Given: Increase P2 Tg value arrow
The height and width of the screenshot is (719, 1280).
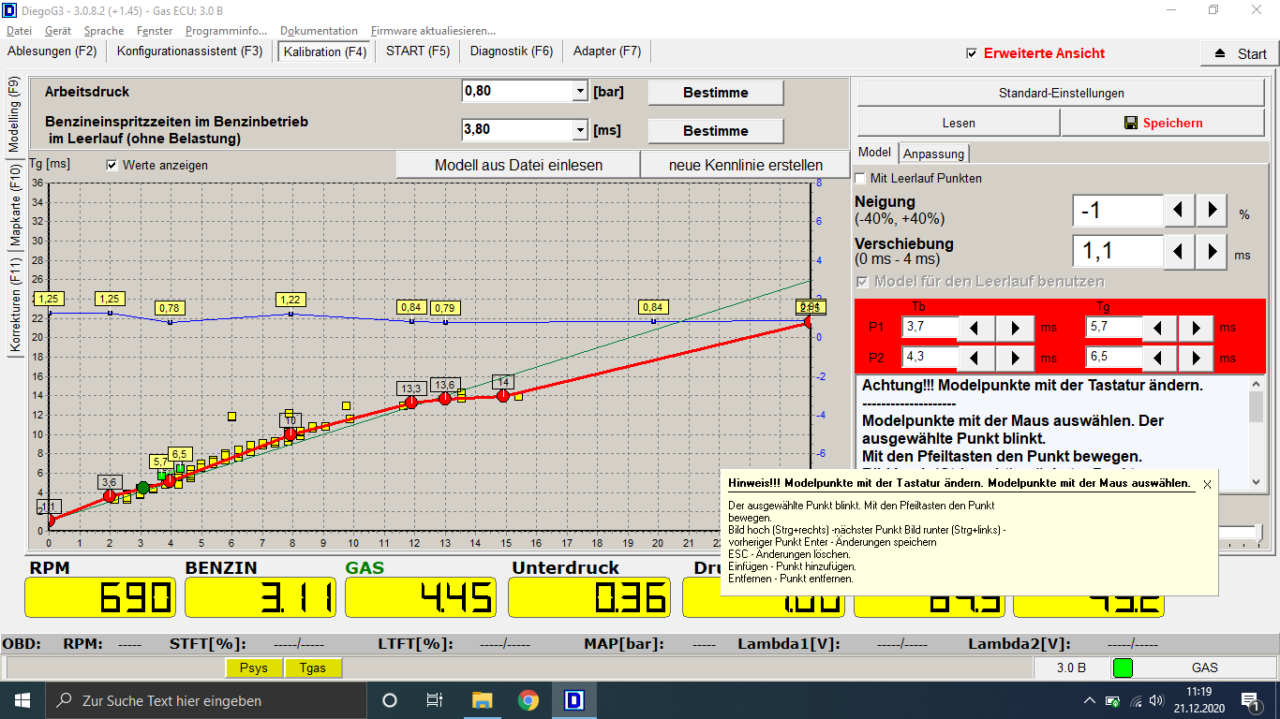Looking at the screenshot, I should [1197, 358].
